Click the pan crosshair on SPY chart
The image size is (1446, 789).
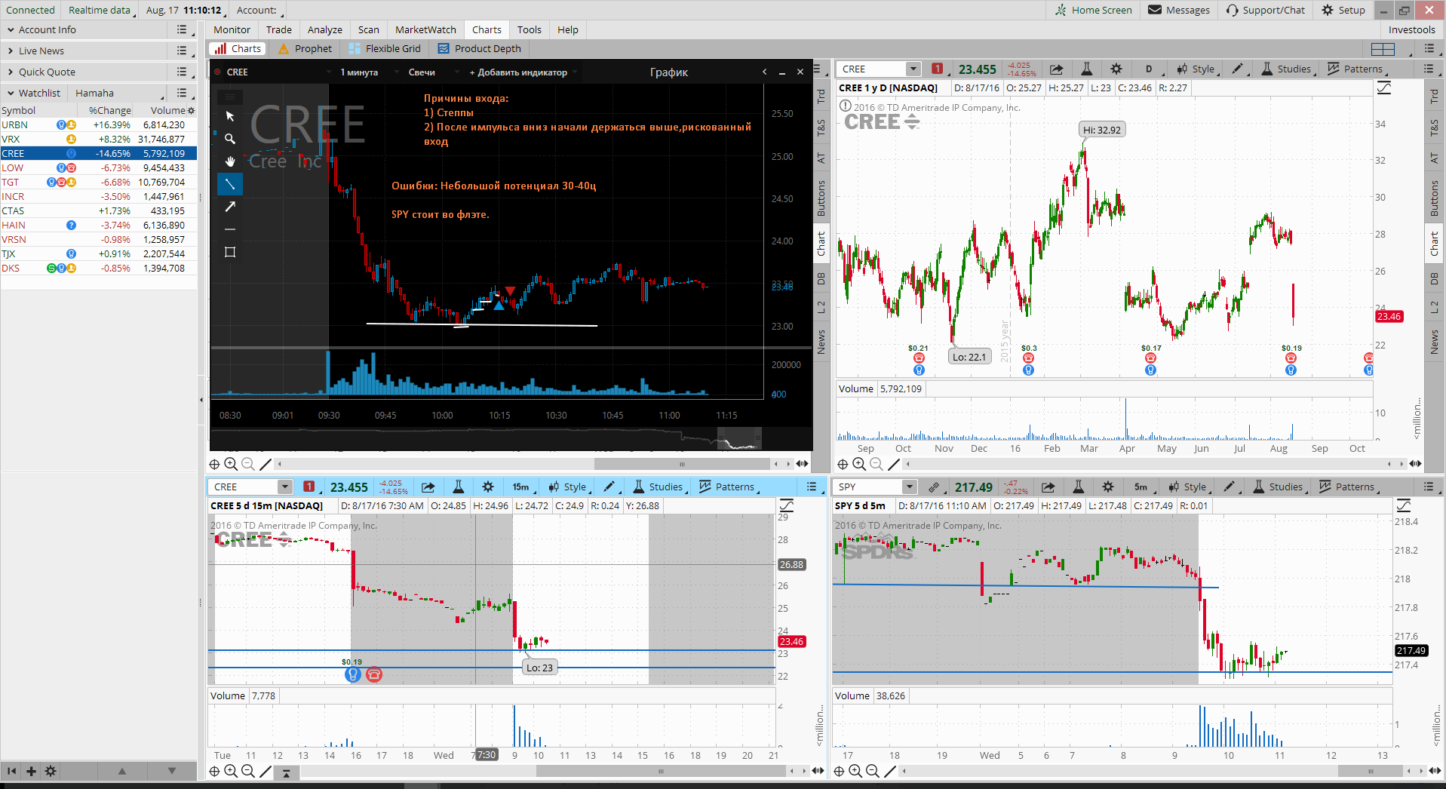[839, 771]
